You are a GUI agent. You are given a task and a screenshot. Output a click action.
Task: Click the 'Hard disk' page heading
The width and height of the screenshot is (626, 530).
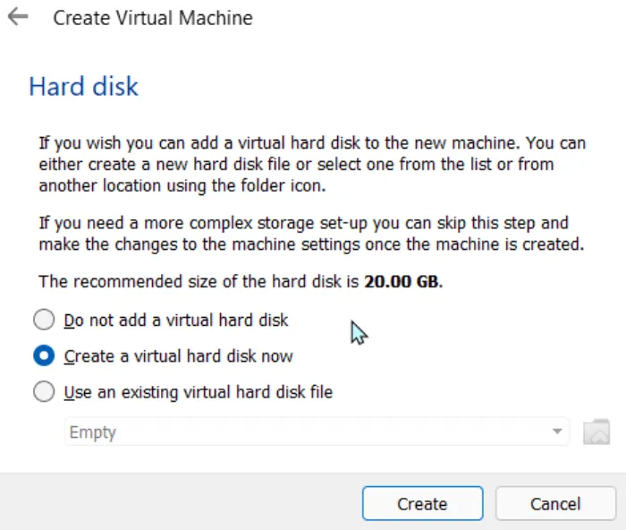click(84, 87)
